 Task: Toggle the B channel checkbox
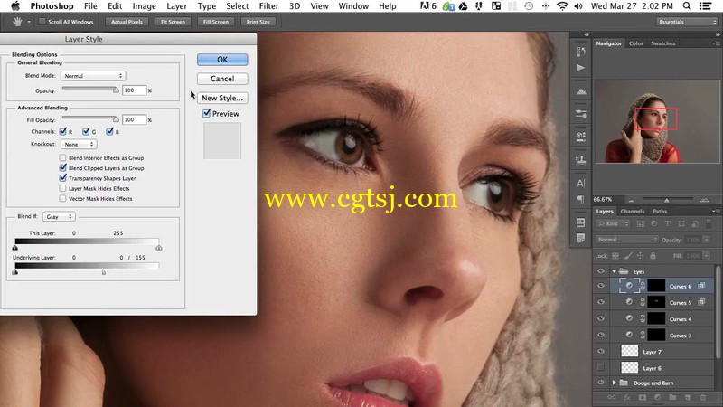109,131
